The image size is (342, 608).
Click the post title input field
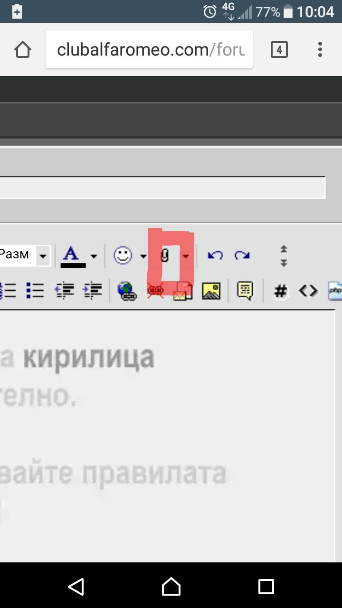coord(161,188)
